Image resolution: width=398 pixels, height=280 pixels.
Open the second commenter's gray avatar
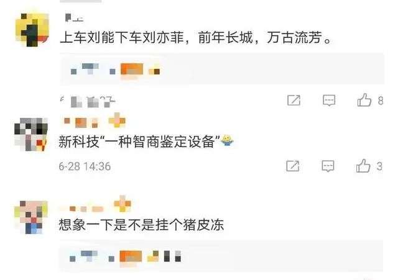[31, 134]
